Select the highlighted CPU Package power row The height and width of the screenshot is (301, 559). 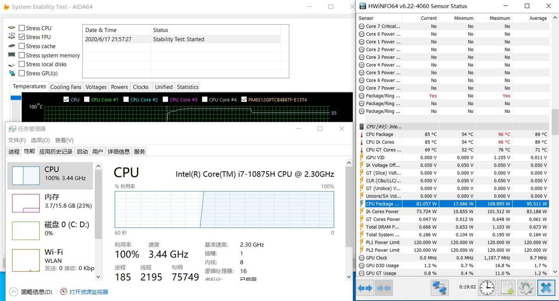(x=453, y=204)
